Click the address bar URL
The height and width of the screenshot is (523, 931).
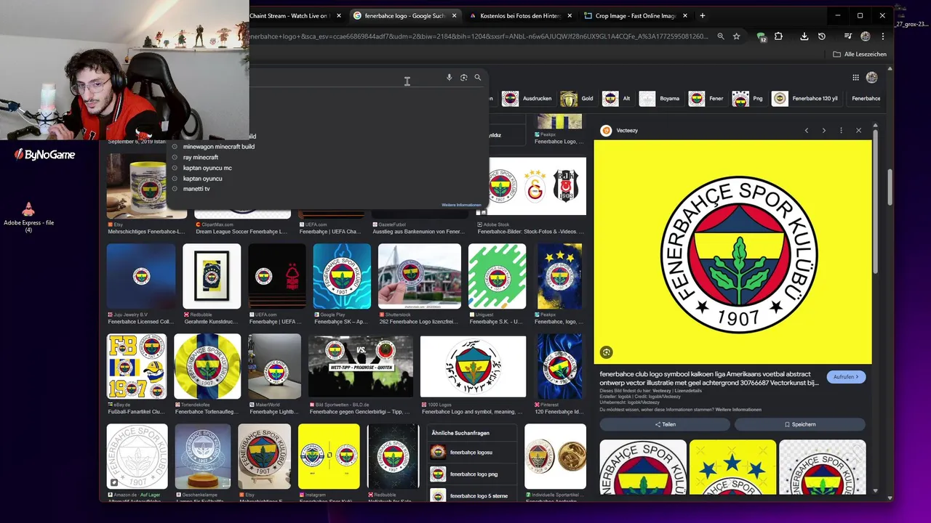(480, 36)
